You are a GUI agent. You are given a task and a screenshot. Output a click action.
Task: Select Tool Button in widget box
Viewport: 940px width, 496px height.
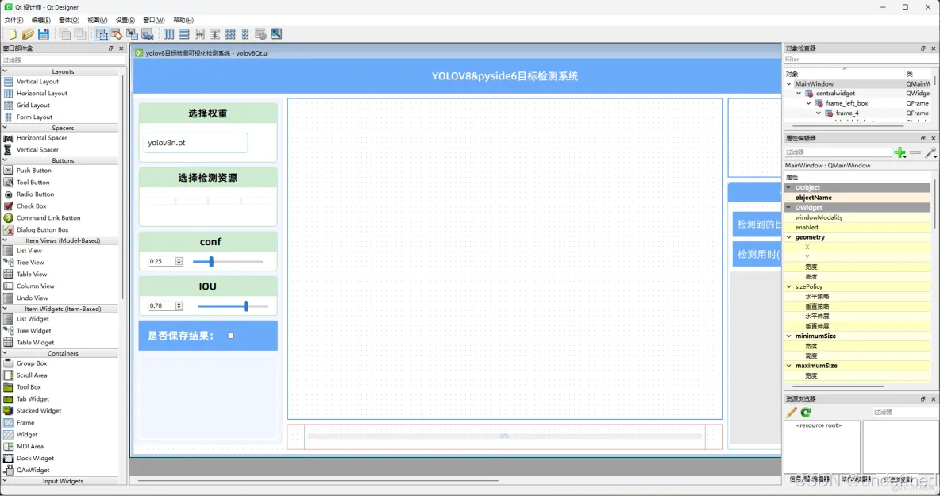coord(33,183)
